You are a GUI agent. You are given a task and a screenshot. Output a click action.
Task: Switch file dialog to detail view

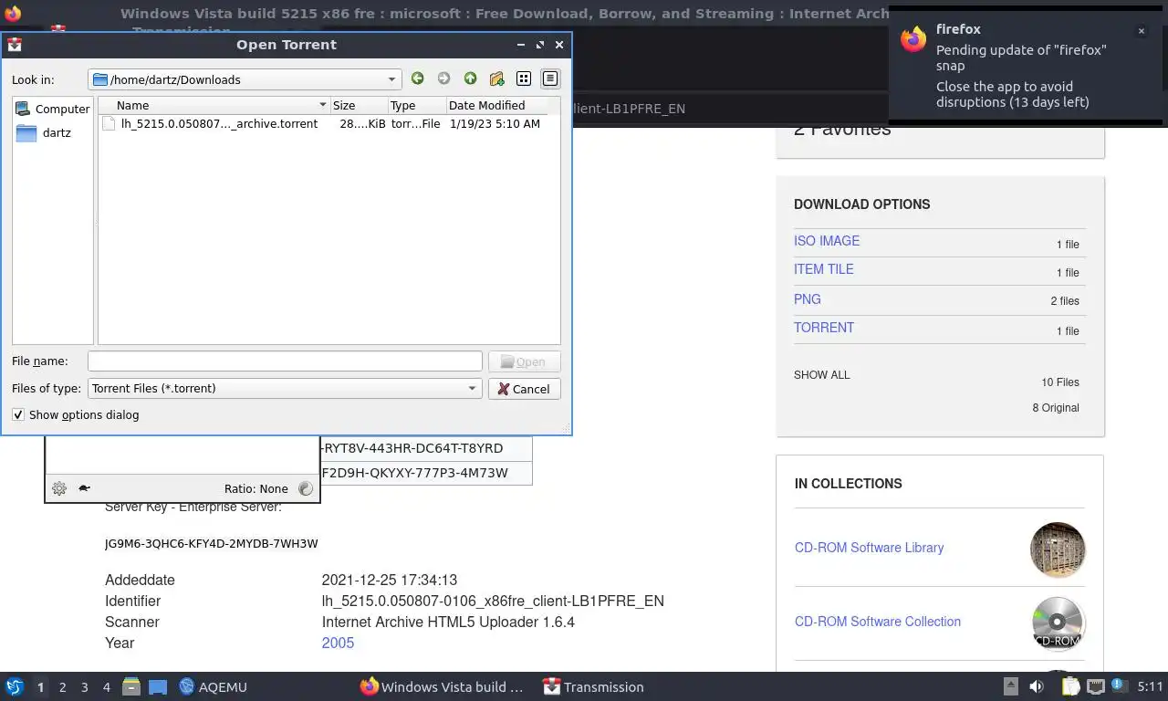coord(550,78)
